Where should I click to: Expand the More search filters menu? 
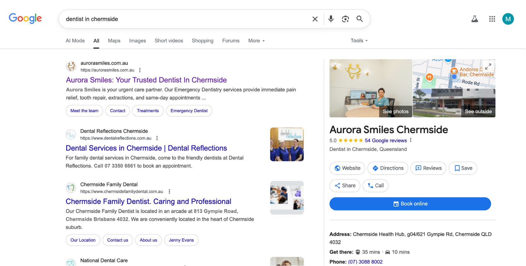tap(256, 41)
